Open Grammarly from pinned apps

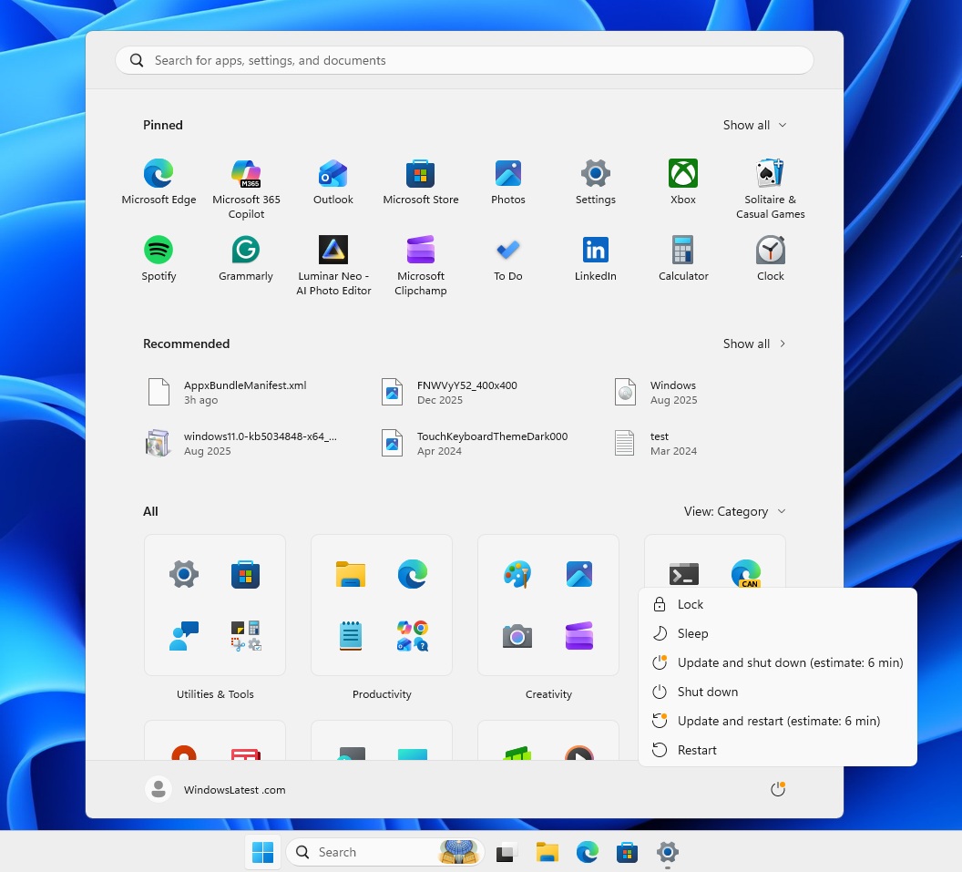[x=245, y=250]
